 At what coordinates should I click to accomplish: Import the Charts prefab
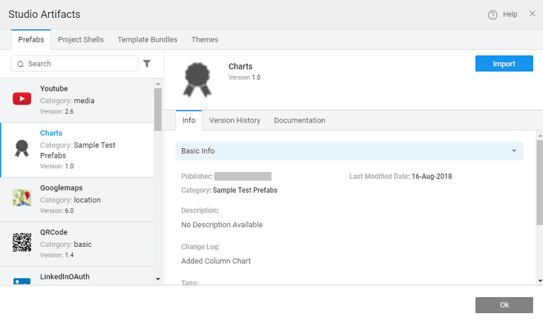tap(504, 64)
